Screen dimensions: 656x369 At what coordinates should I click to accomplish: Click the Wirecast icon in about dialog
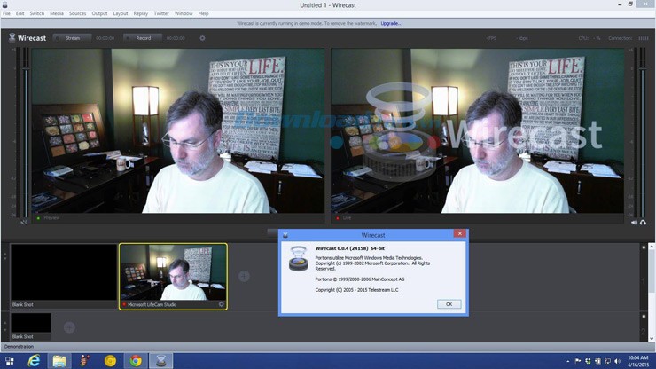(298, 258)
